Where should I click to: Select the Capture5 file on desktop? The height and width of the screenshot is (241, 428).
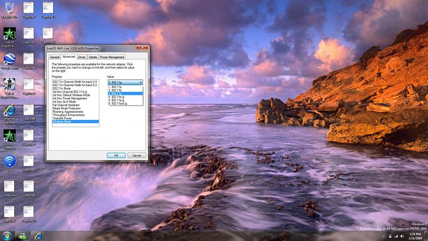[x=29, y=87]
